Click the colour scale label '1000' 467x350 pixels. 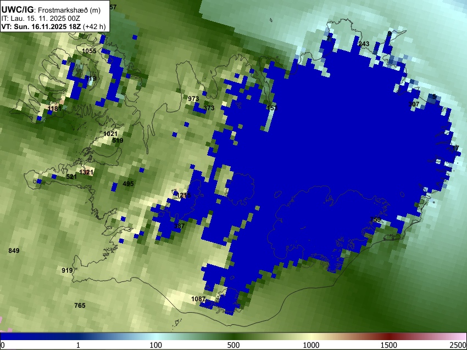[x=311, y=345]
